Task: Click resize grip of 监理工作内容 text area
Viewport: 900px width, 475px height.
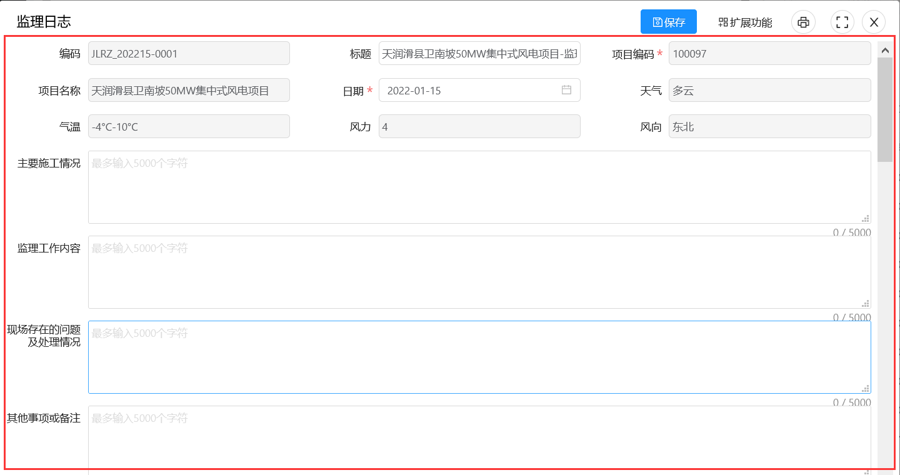Action: [x=866, y=303]
